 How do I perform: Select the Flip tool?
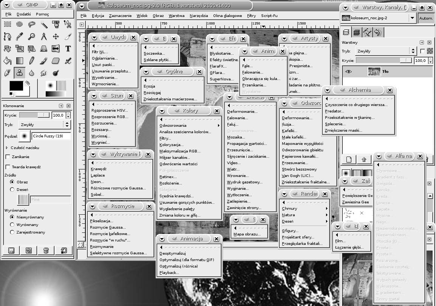(56, 49)
